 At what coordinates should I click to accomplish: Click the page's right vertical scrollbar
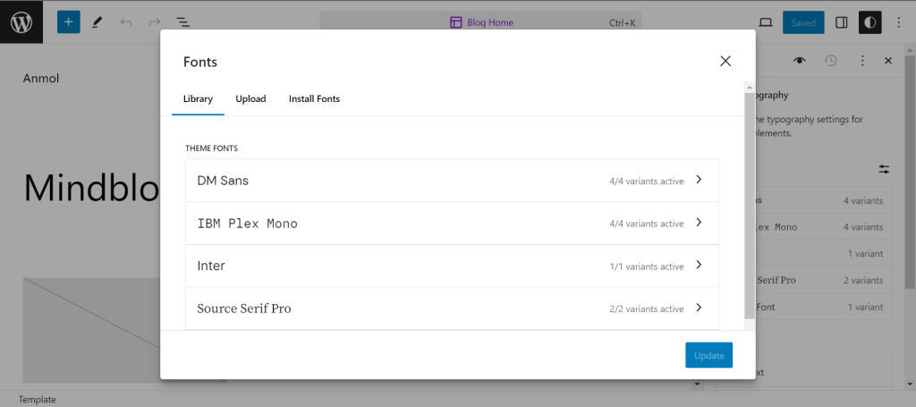[910, 173]
